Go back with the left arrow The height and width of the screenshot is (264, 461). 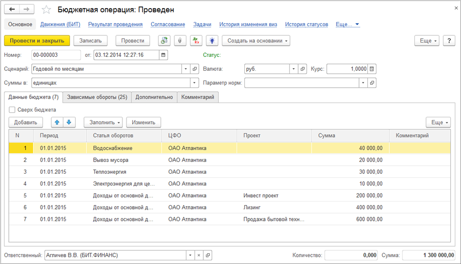[x=11, y=10]
